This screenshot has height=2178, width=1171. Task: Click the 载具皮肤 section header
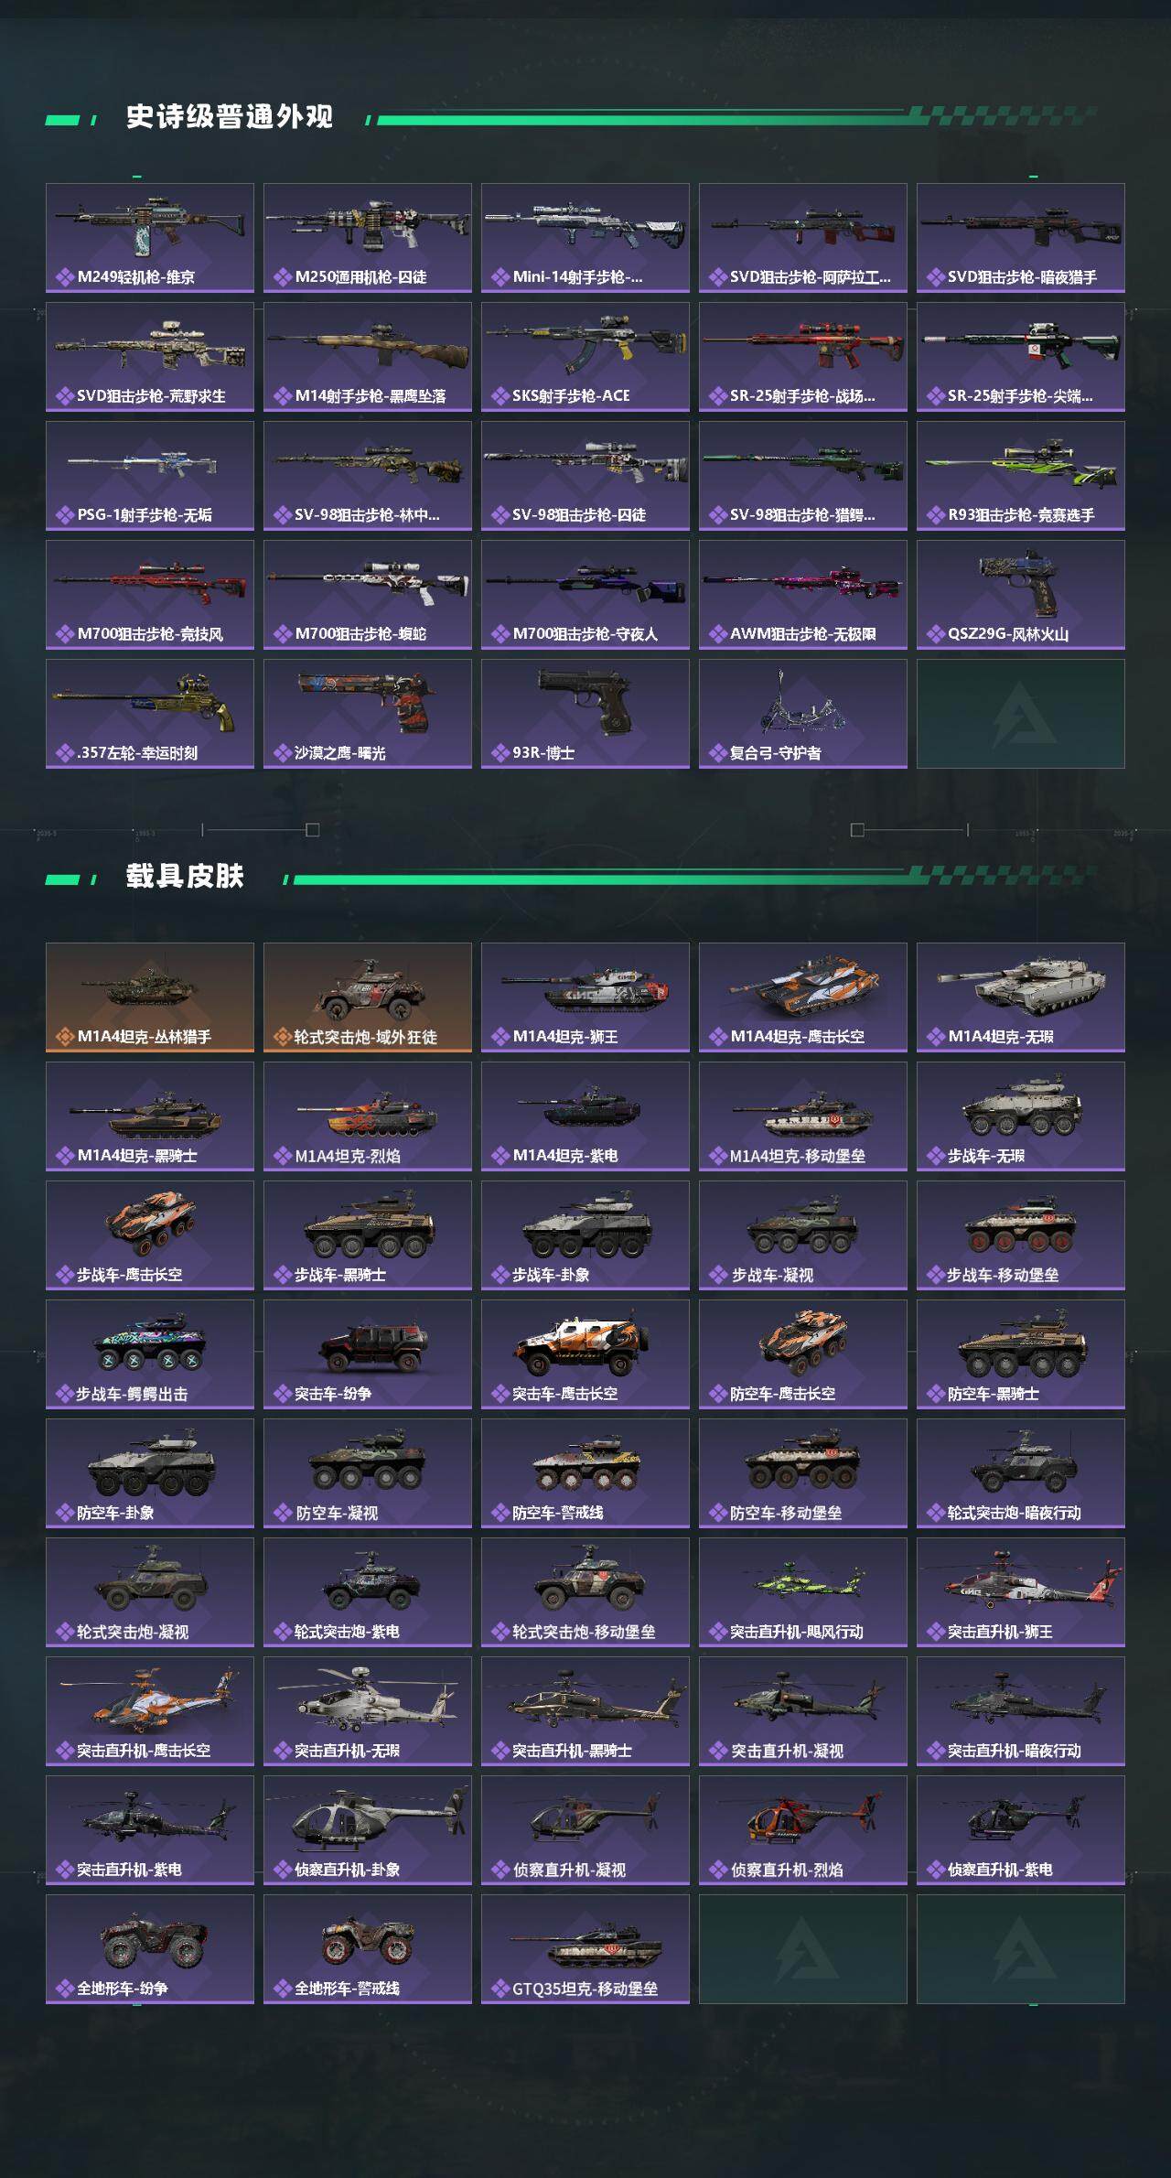185,877
